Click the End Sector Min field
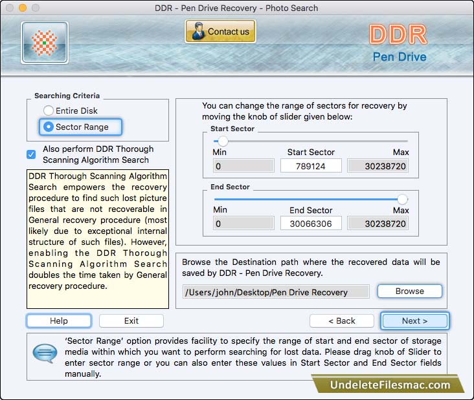The width and height of the screenshot is (474, 400). click(x=243, y=224)
